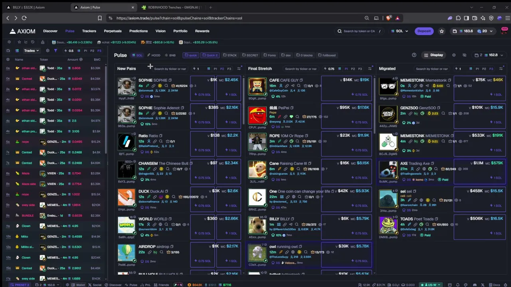Screen dimensions: 511x287
Task: Open the Predictions tab
Action: point(139,31)
